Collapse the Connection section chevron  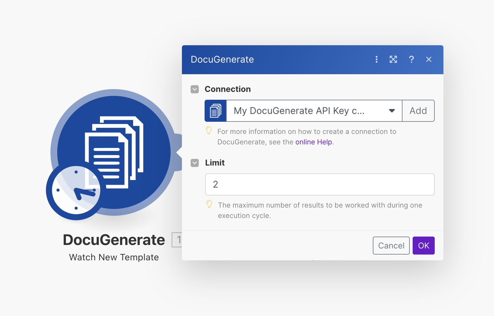(x=195, y=89)
